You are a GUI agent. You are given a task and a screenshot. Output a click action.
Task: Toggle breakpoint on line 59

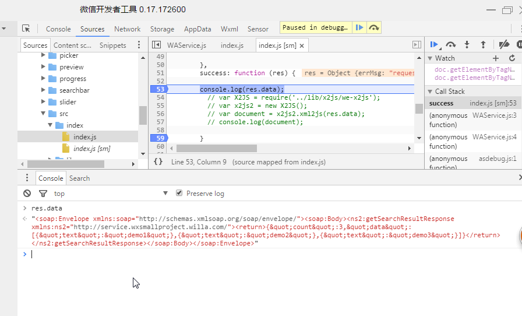coord(160,138)
